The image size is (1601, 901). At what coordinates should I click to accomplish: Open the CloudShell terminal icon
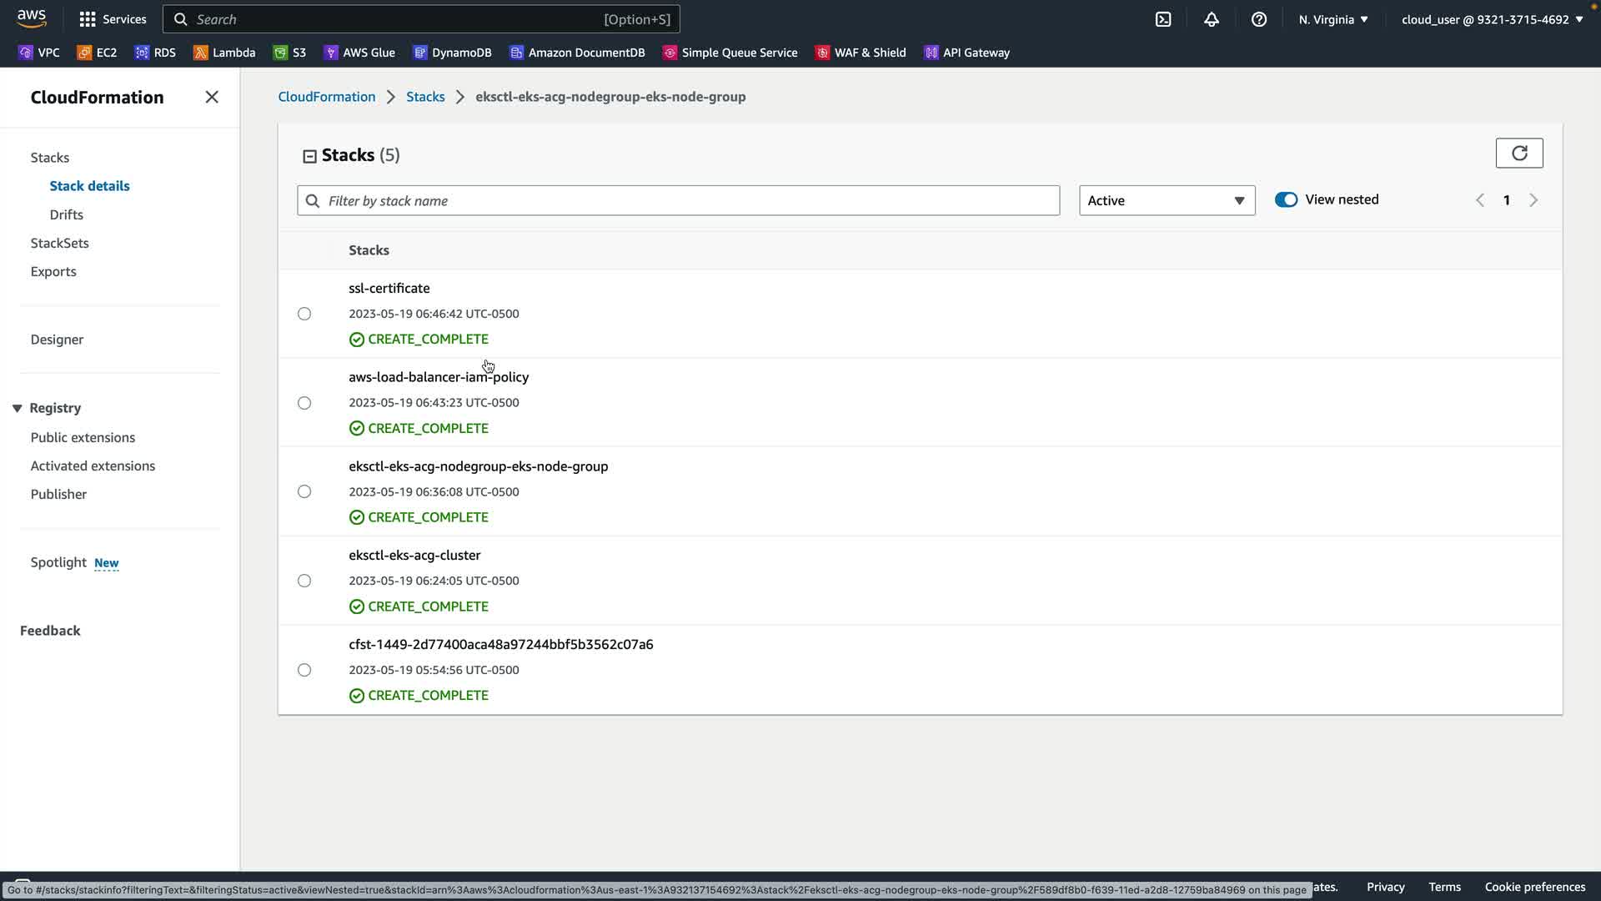pyautogui.click(x=1163, y=19)
